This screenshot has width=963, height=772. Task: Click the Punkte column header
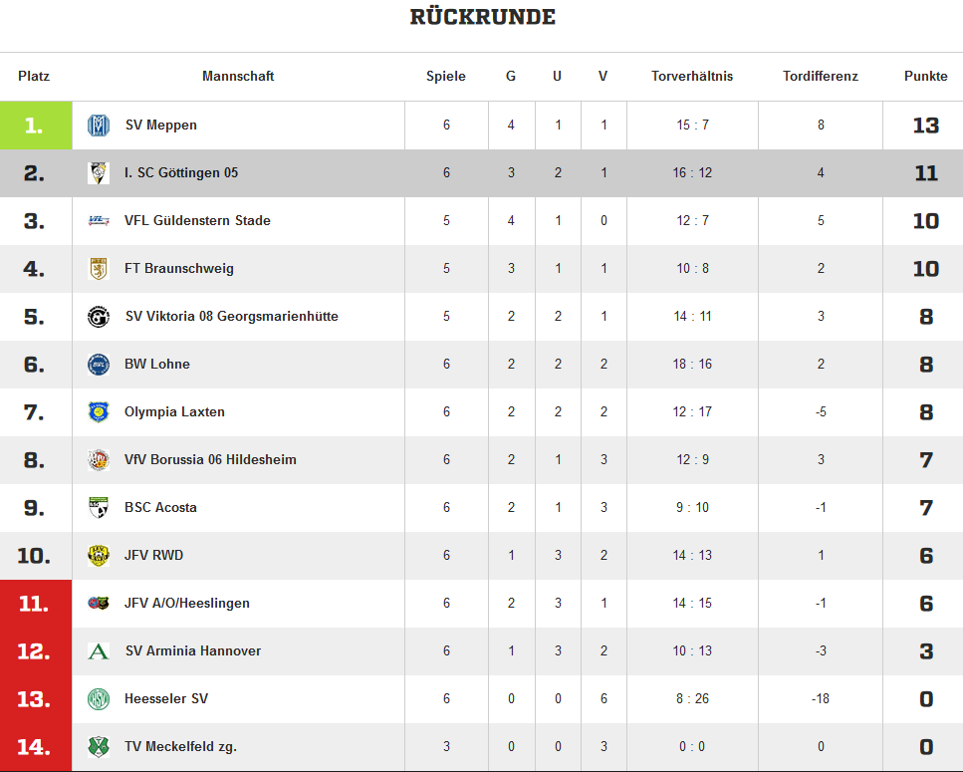click(x=925, y=77)
